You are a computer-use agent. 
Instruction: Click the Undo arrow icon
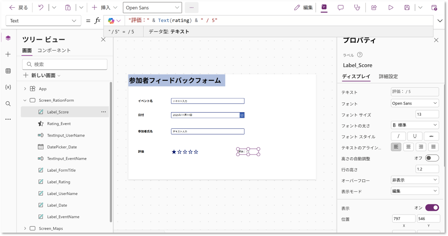(x=41, y=7)
